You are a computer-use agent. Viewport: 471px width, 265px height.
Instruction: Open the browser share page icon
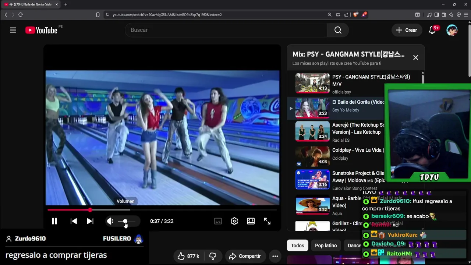[x=346, y=15]
